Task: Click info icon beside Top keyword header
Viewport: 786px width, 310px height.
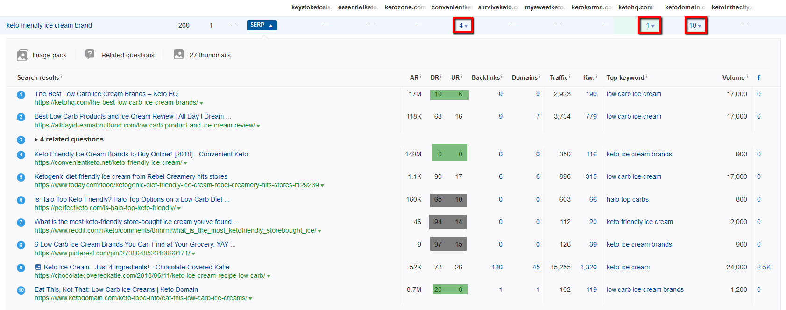Action: click(x=646, y=76)
